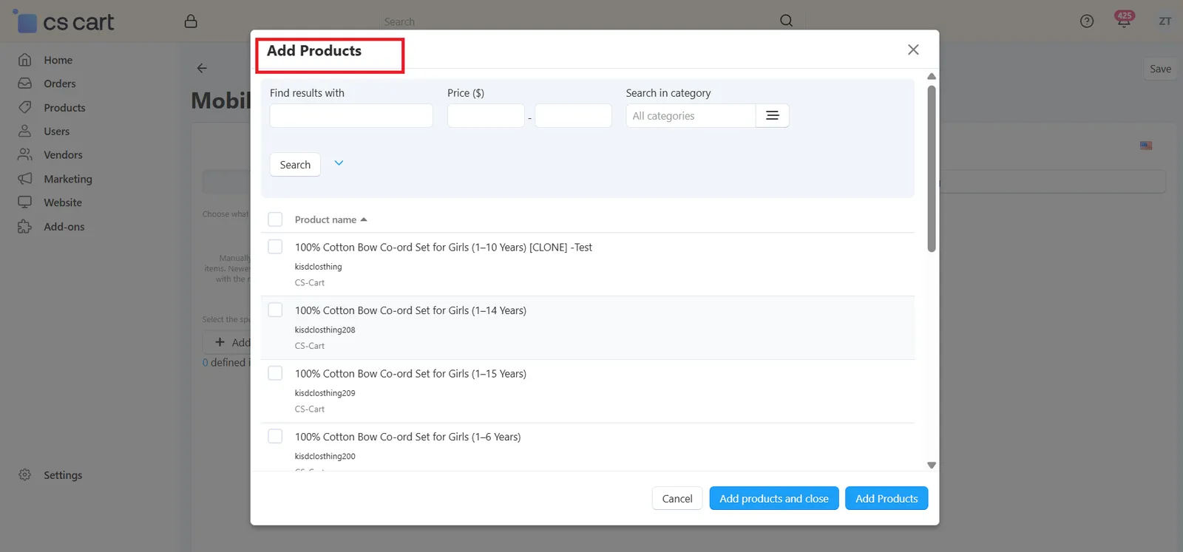Sort by Product name column header
The image size is (1183, 552).
click(x=331, y=219)
